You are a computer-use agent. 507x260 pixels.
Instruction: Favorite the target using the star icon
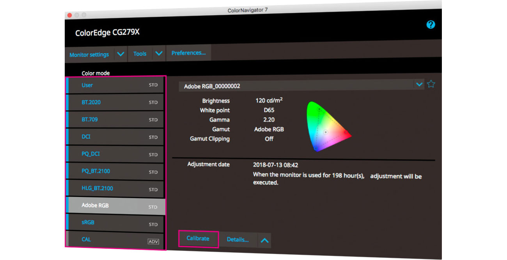(x=431, y=84)
